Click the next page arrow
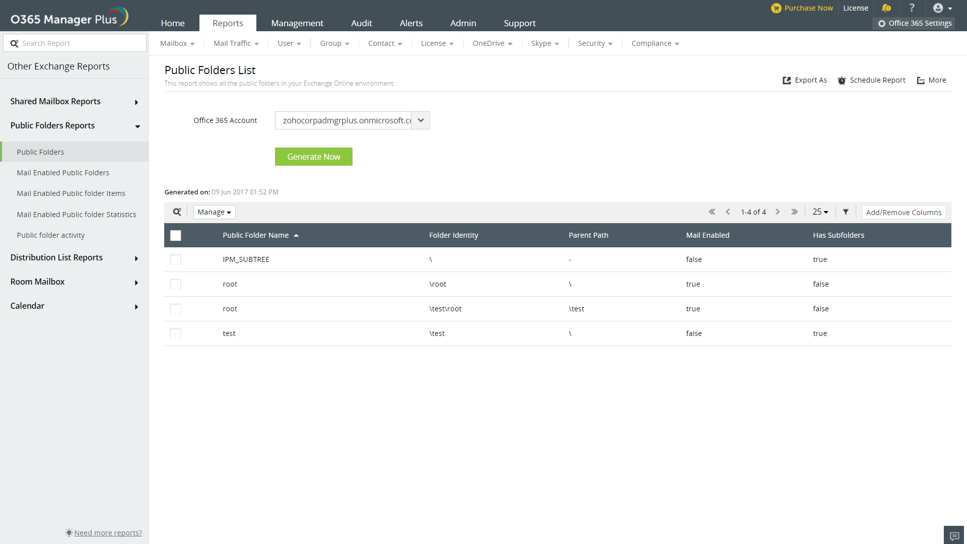 778,212
